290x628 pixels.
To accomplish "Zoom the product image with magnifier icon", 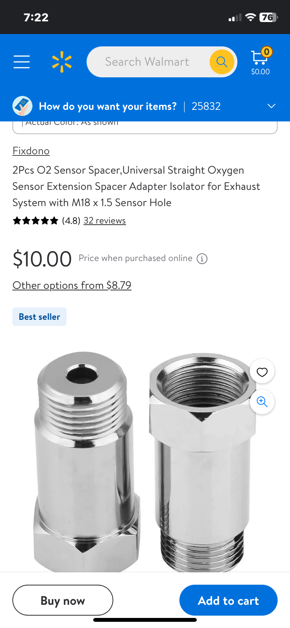I will click(262, 402).
